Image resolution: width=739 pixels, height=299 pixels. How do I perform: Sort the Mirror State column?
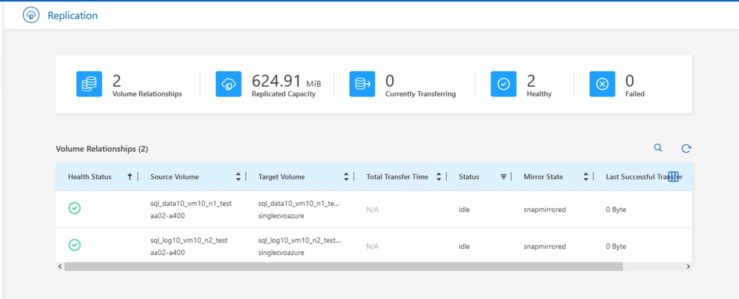(586, 177)
